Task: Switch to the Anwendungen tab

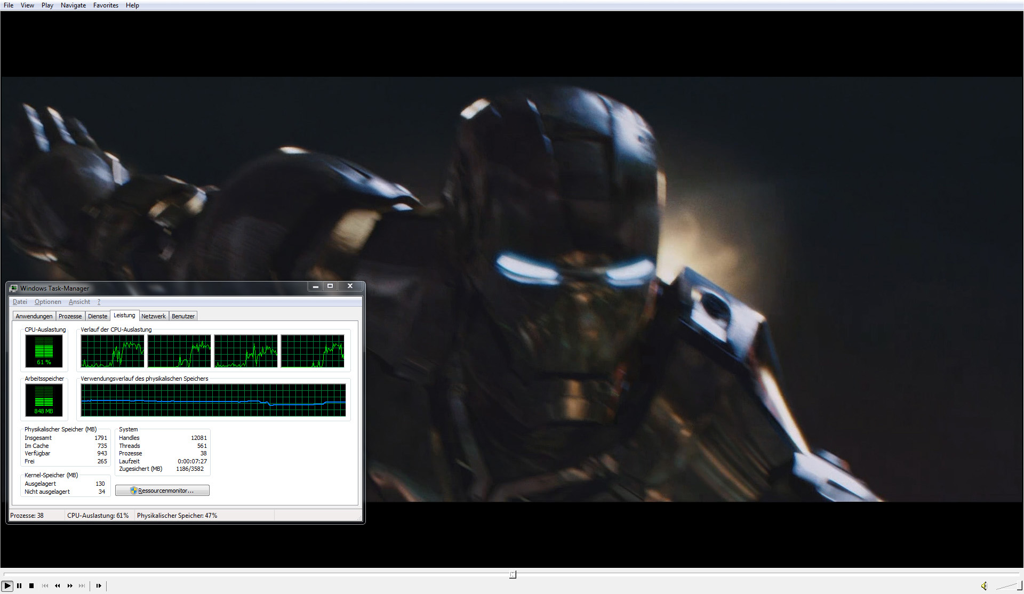Action: (34, 316)
